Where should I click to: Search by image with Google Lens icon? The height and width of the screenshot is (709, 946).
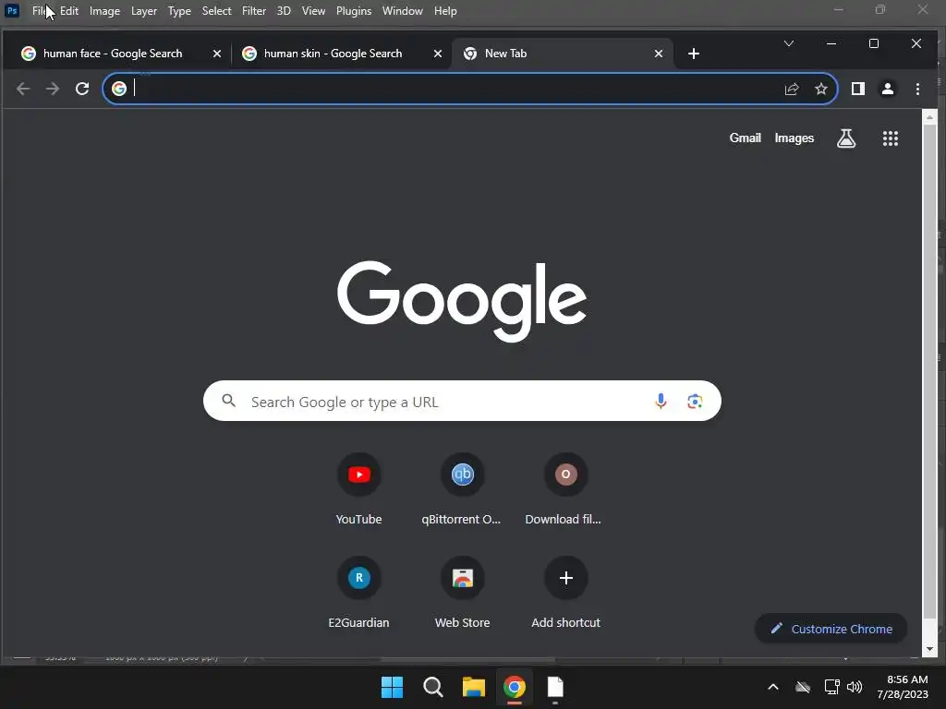(695, 401)
